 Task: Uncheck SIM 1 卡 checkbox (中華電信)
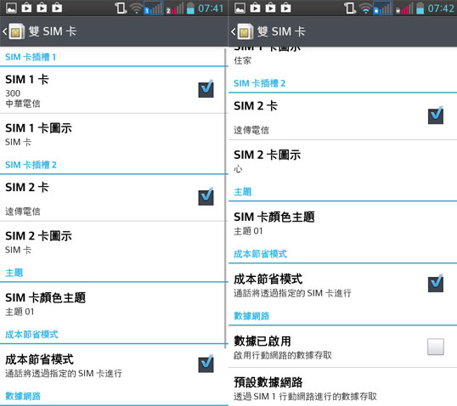(x=206, y=89)
